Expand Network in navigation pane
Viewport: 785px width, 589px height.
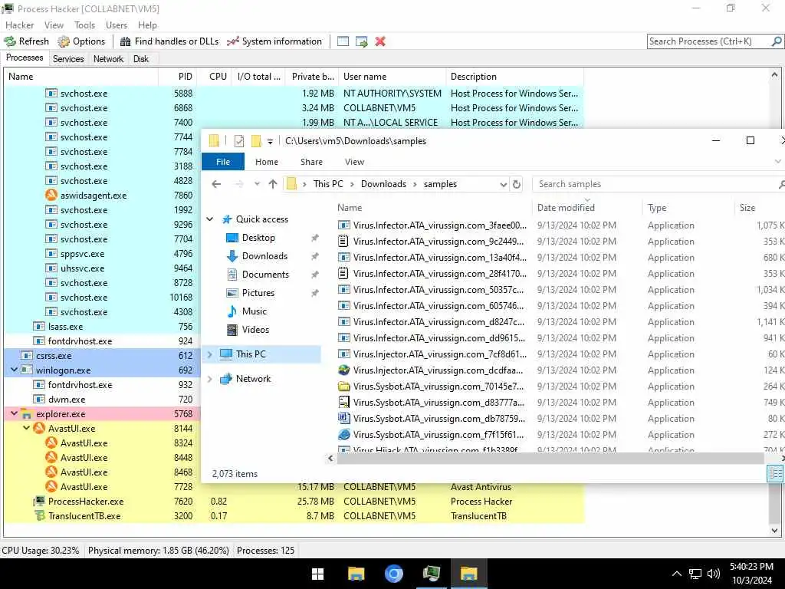tap(210, 379)
